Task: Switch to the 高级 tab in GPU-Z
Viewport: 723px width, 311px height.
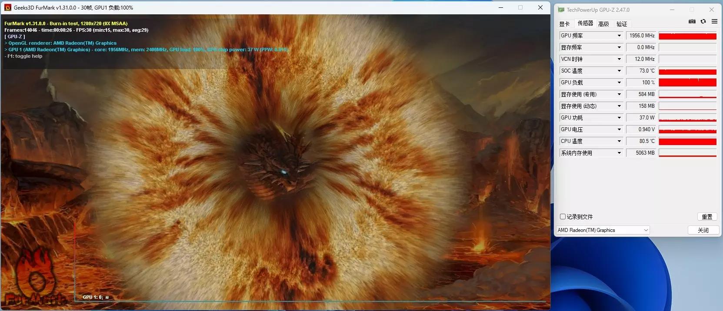Action: pos(603,24)
